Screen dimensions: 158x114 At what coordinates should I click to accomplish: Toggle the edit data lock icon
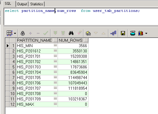click(23, 33)
